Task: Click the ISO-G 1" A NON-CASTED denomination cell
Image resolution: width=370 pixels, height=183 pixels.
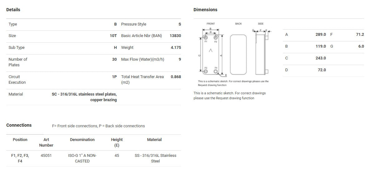Action: [82, 158]
